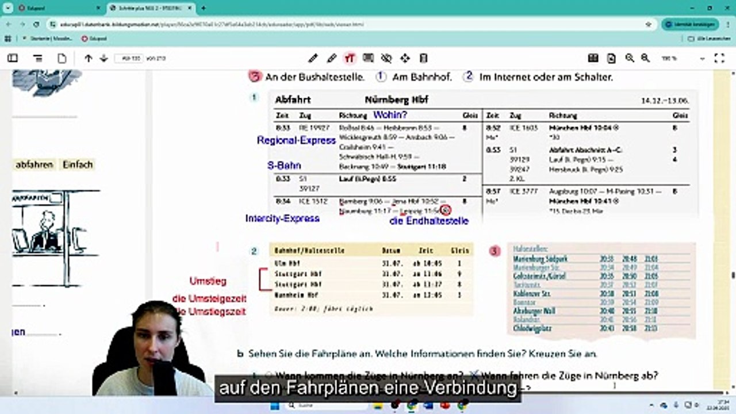Reload the current page

[x=36, y=25]
